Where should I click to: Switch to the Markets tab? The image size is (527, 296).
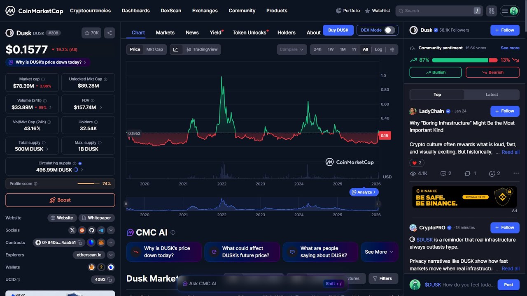pyautogui.click(x=165, y=32)
